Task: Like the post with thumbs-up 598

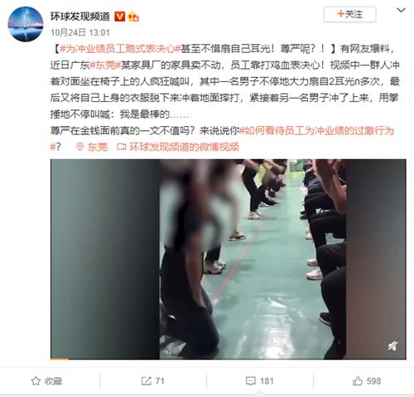Action: click(367, 381)
